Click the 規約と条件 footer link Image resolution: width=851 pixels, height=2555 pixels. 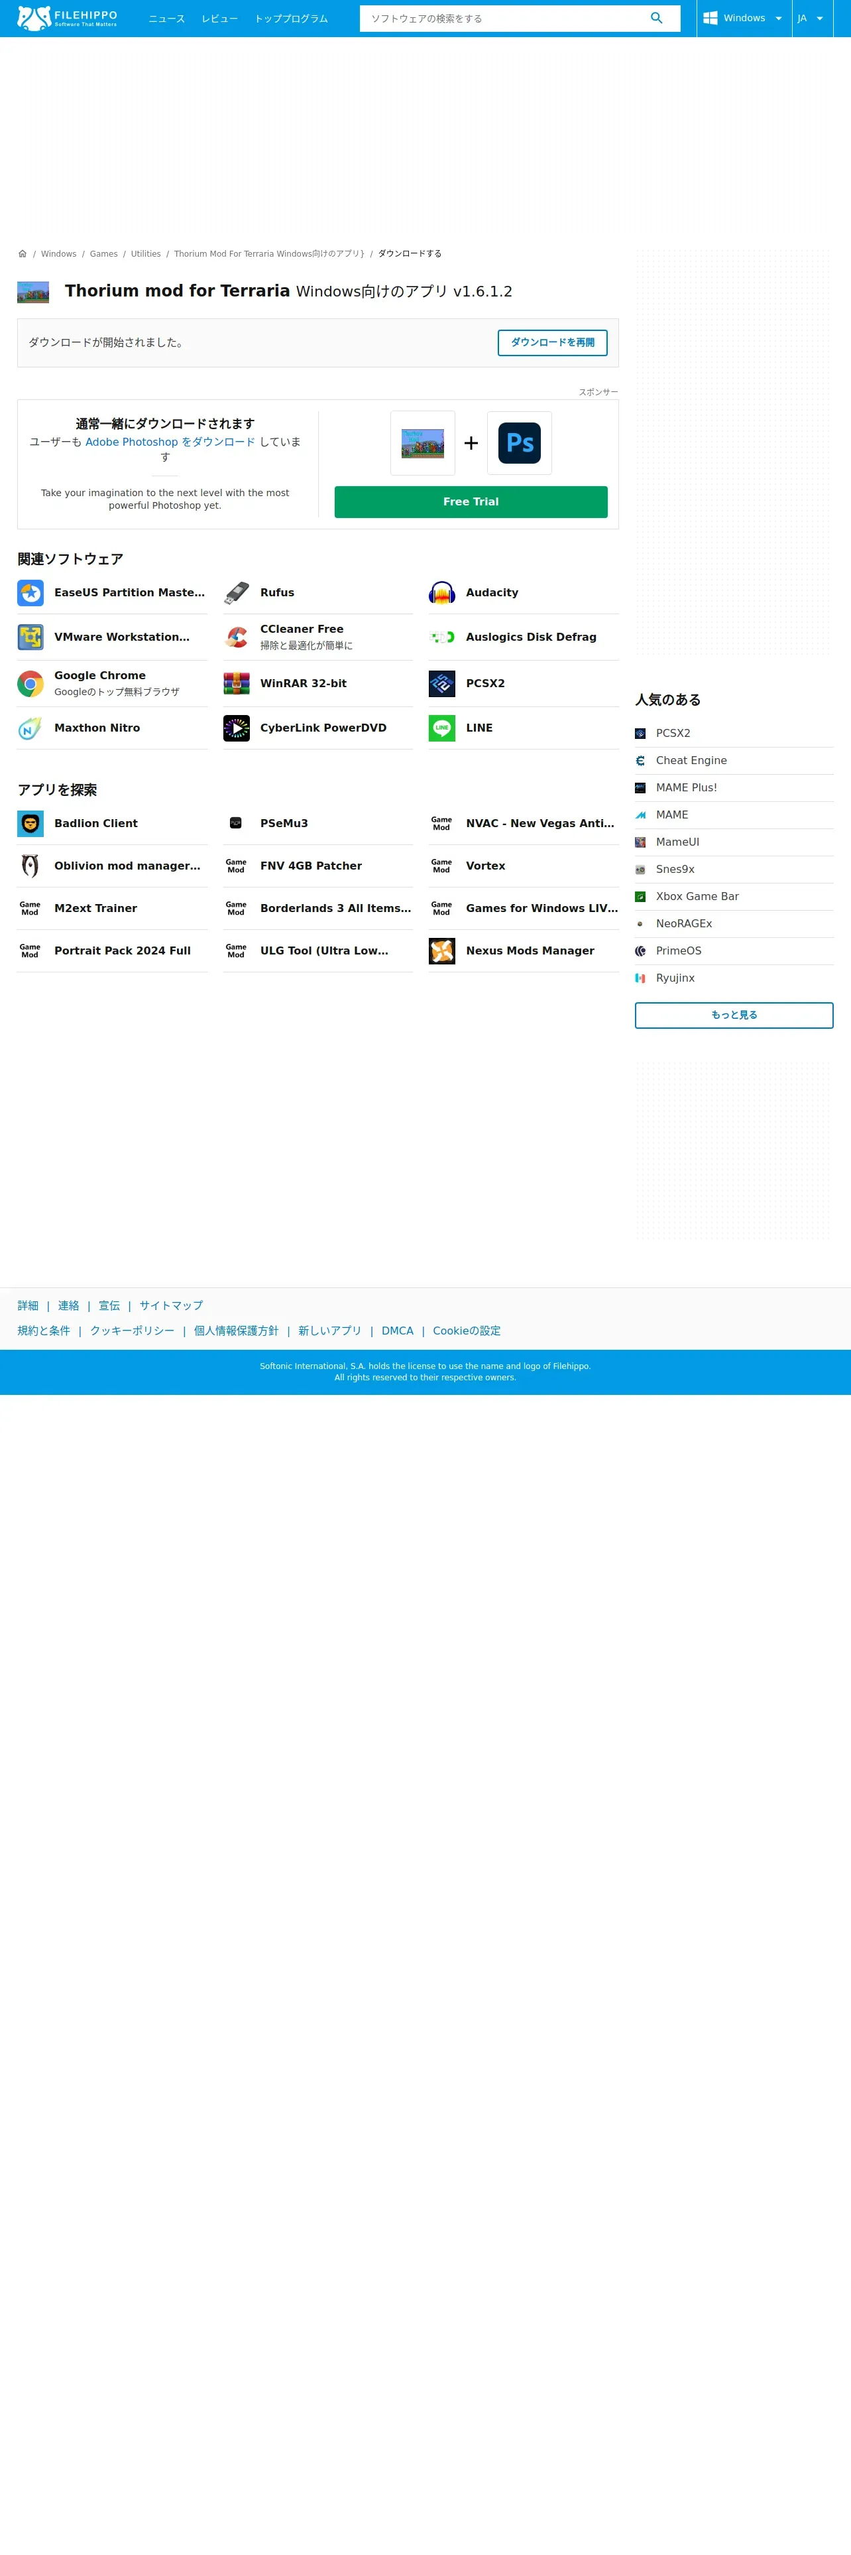(44, 1331)
